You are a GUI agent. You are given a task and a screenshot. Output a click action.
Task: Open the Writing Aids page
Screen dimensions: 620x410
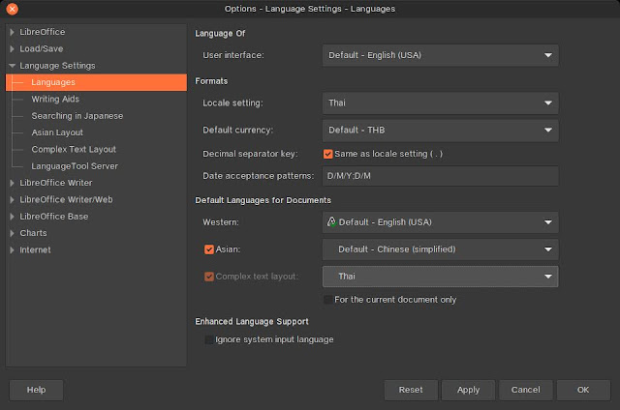(55, 99)
